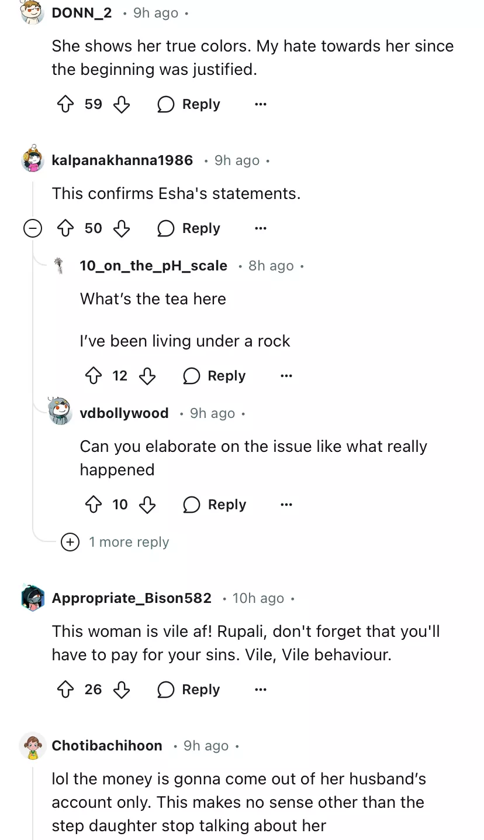Open the Chotibachihoon user profile
Viewport: 484px width, 840px height.
(107, 745)
